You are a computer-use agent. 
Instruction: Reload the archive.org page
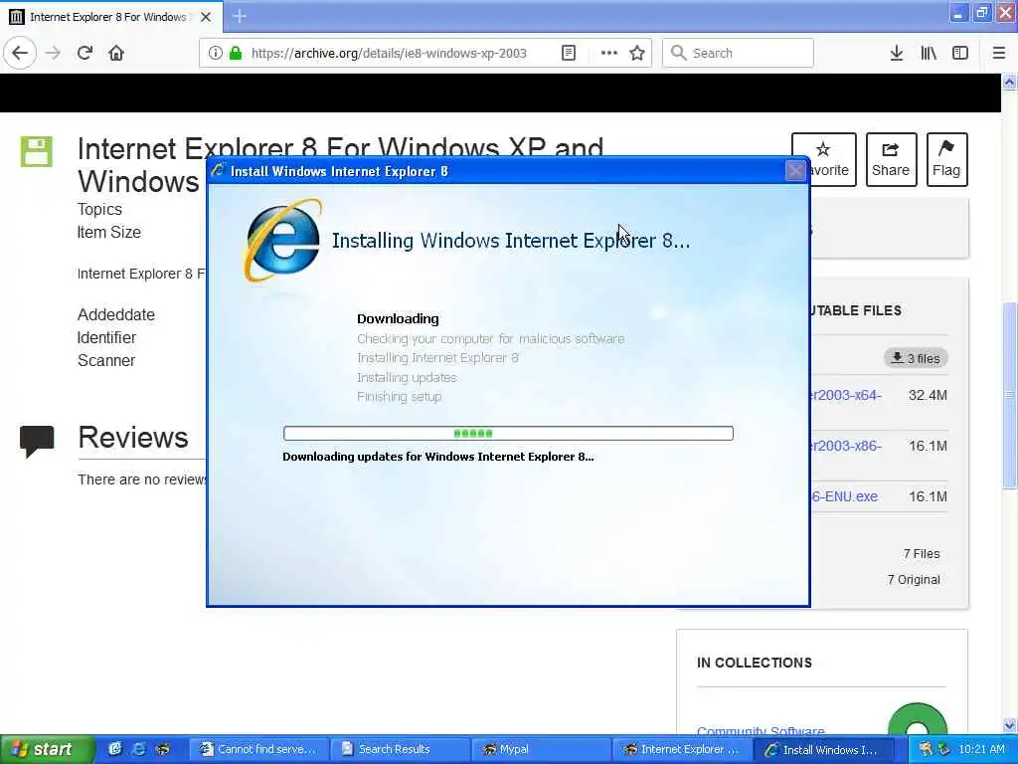[85, 54]
